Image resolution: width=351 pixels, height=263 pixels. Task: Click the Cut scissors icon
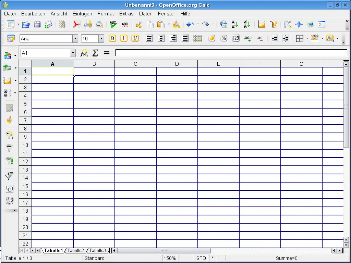pyautogui.click(x=138, y=25)
